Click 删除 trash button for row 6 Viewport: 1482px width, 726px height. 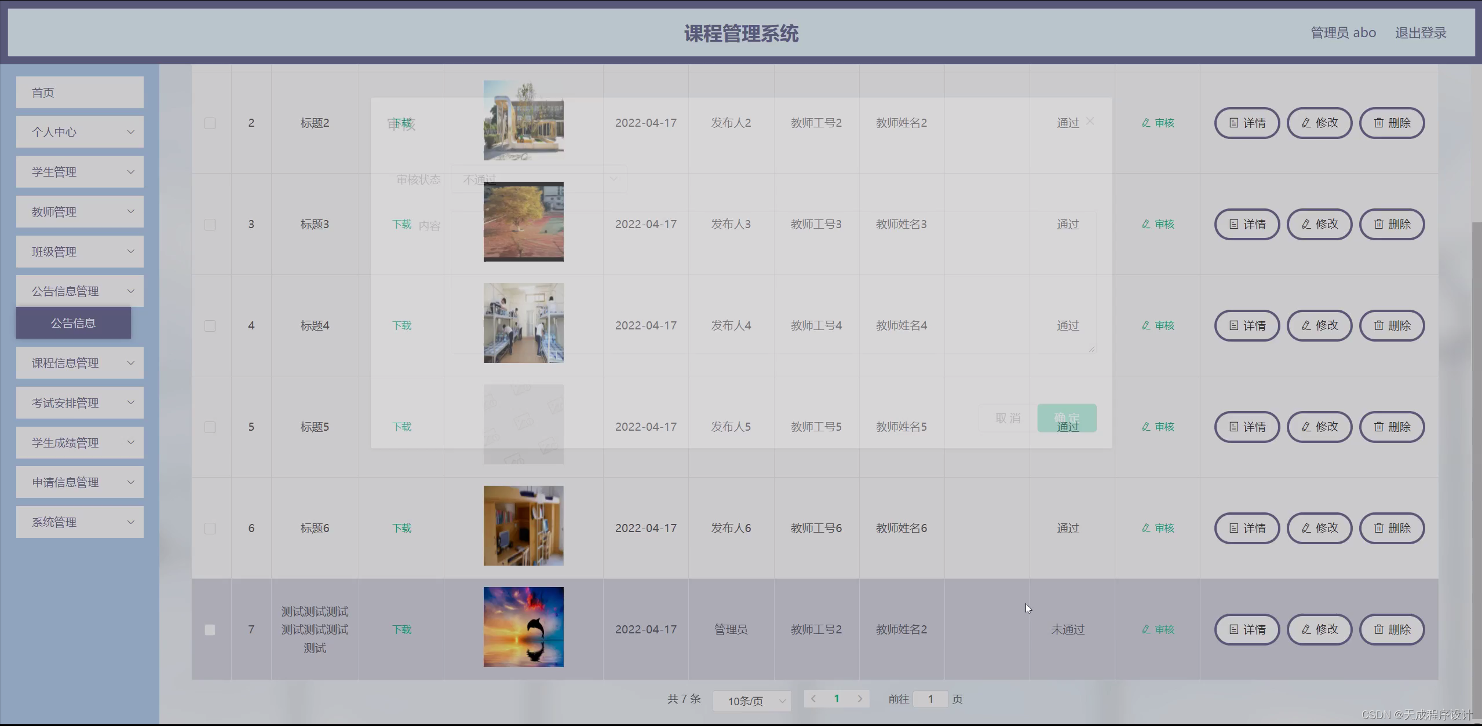pyautogui.click(x=1392, y=528)
